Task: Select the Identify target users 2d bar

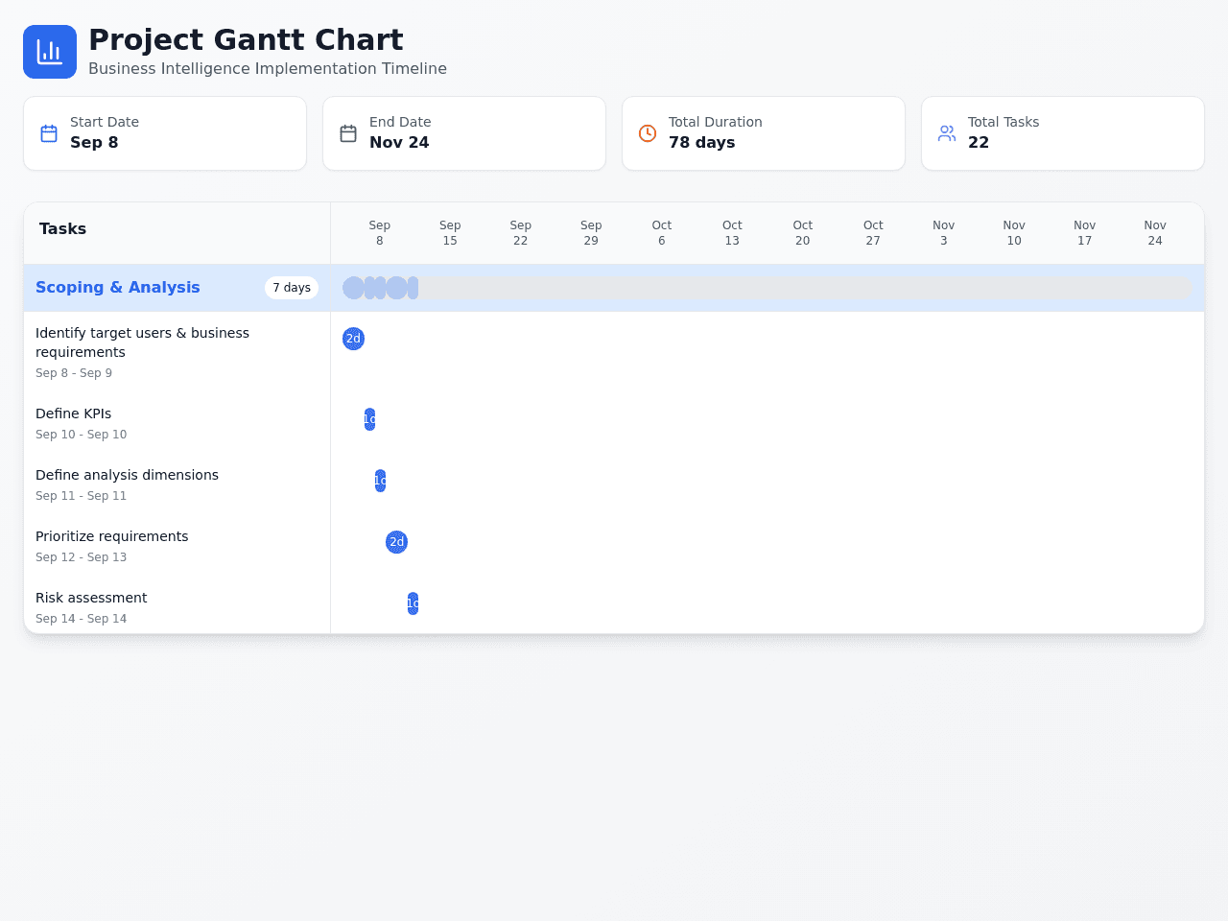Action: pos(353,339)
